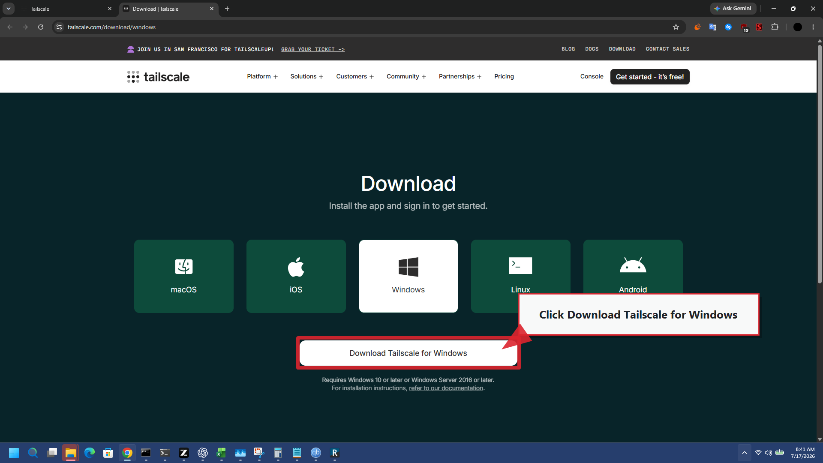Expand the Customers menu
The height and width of the screenshot is (463, 823).
355,76
